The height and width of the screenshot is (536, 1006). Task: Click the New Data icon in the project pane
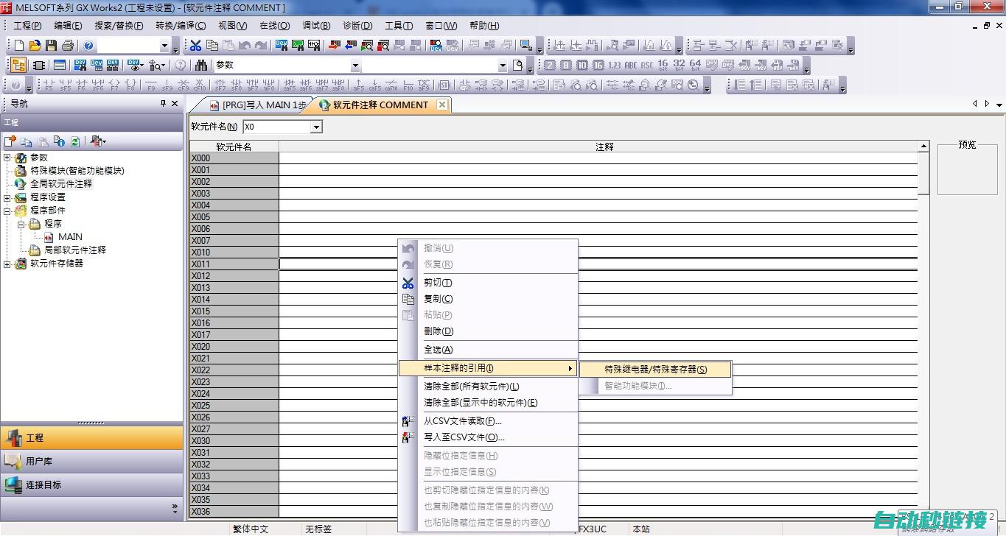[x=10, y=141]
